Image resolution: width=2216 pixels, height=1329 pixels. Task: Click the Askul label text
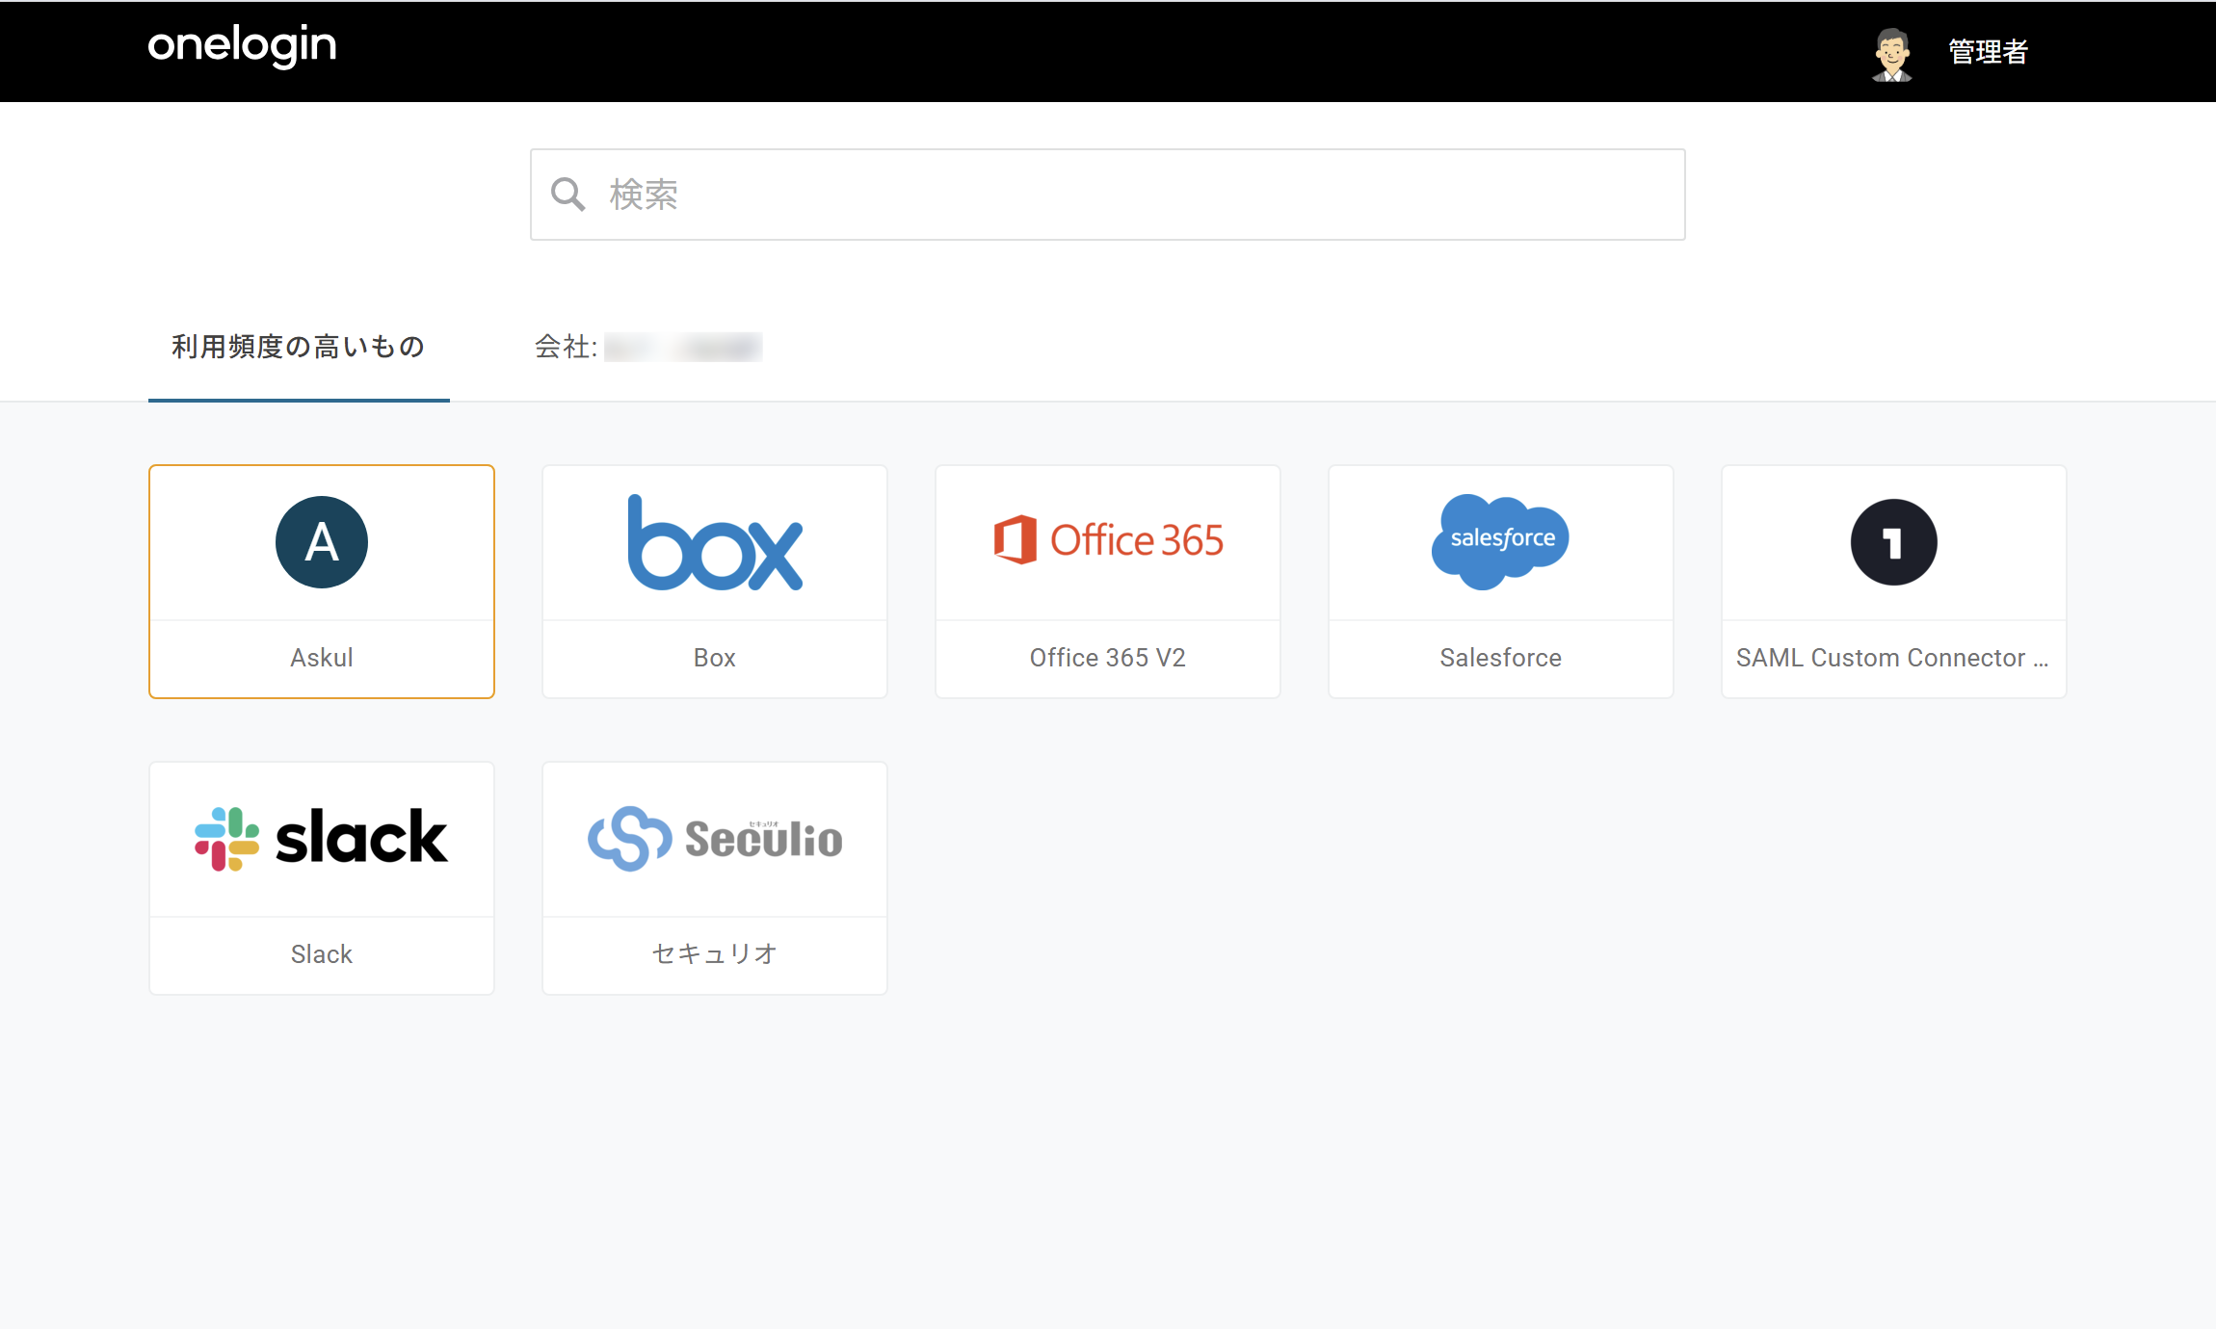[322, 658]
